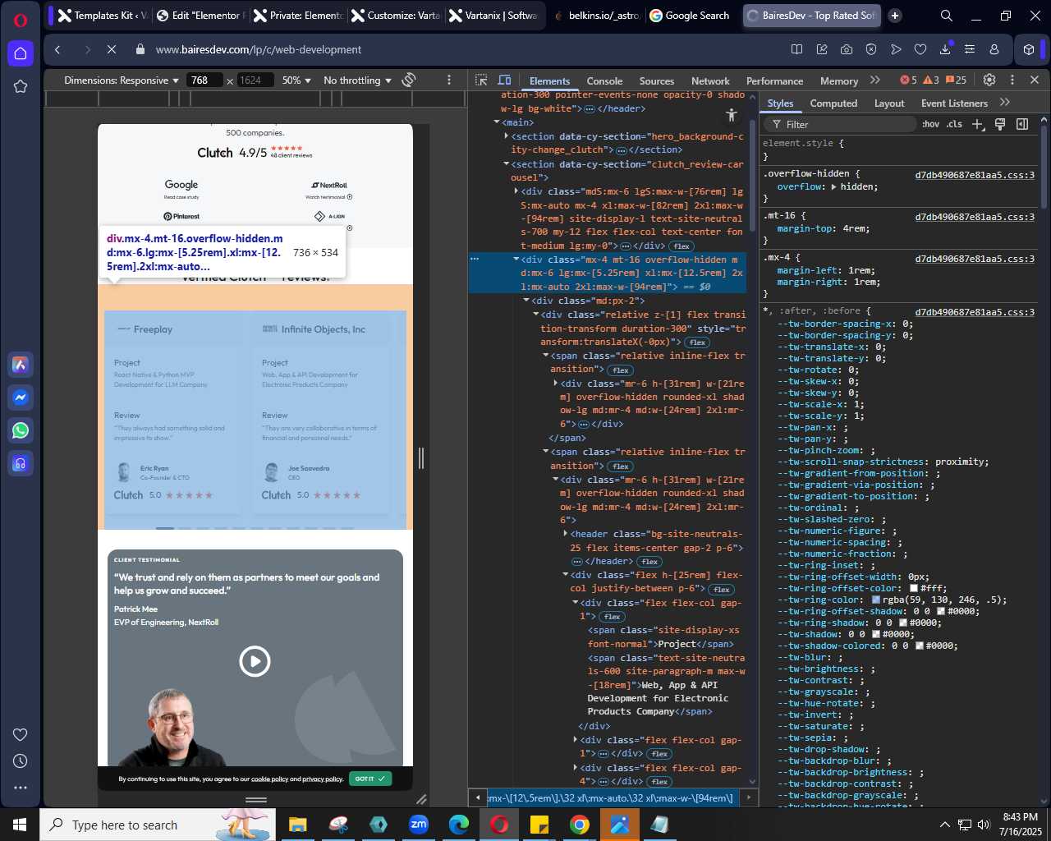Take a snapshot with camera icon
Viewport: 1051px width, 841px height.
(x=847, y=49)
